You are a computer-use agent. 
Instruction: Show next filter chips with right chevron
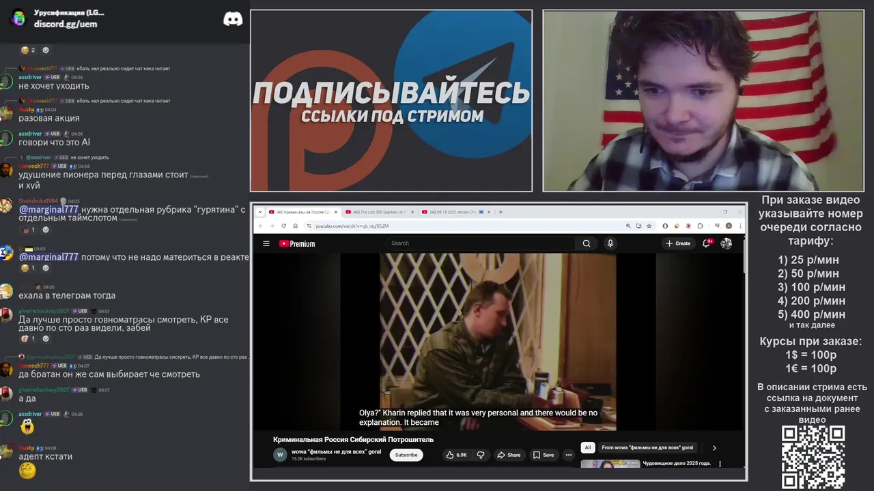pyautogui.click(x=714, y=448)
